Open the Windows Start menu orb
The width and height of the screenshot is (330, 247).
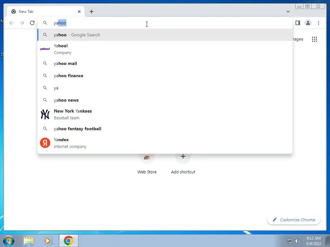(9, 241)
